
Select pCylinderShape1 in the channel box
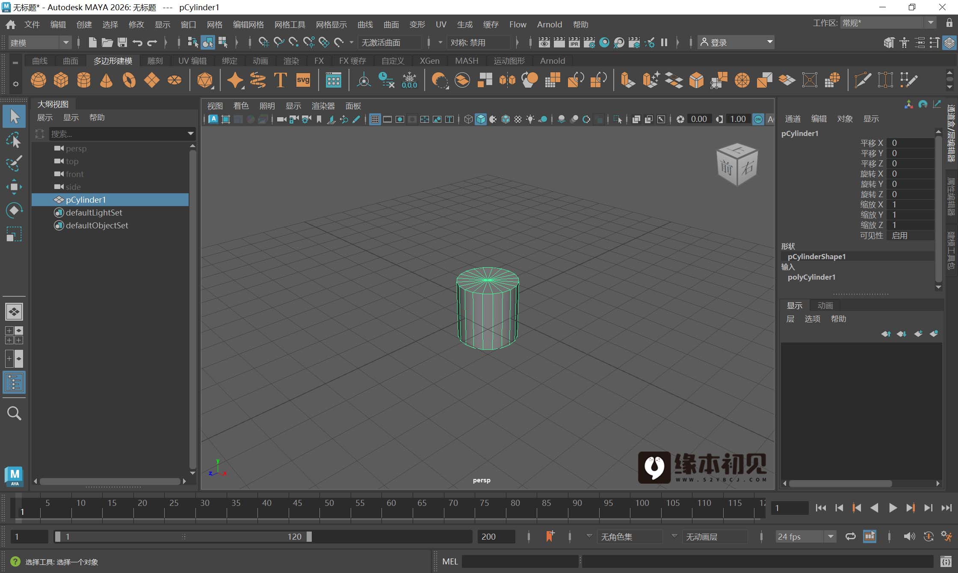click(816, 256)
